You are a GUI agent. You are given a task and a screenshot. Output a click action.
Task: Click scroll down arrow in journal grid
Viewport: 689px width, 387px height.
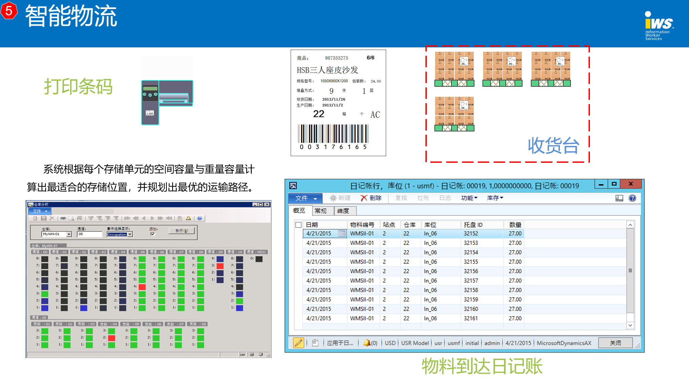630,325
